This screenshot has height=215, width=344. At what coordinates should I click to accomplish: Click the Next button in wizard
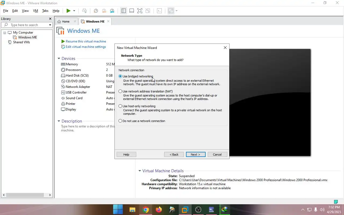[x=196, y=155]
